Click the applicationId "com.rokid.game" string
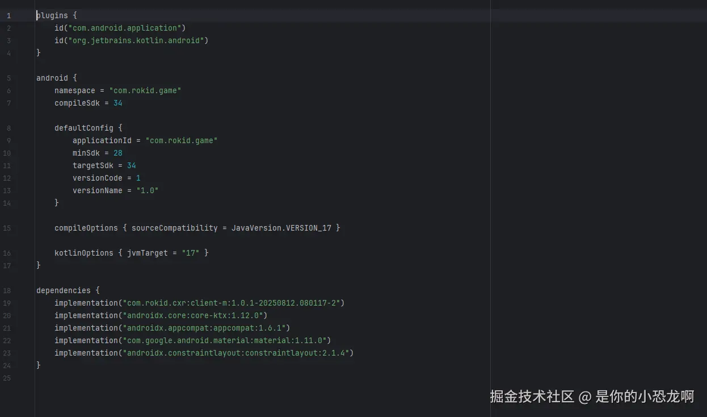Viewport: 707px width, 417px height. (182, 140)
